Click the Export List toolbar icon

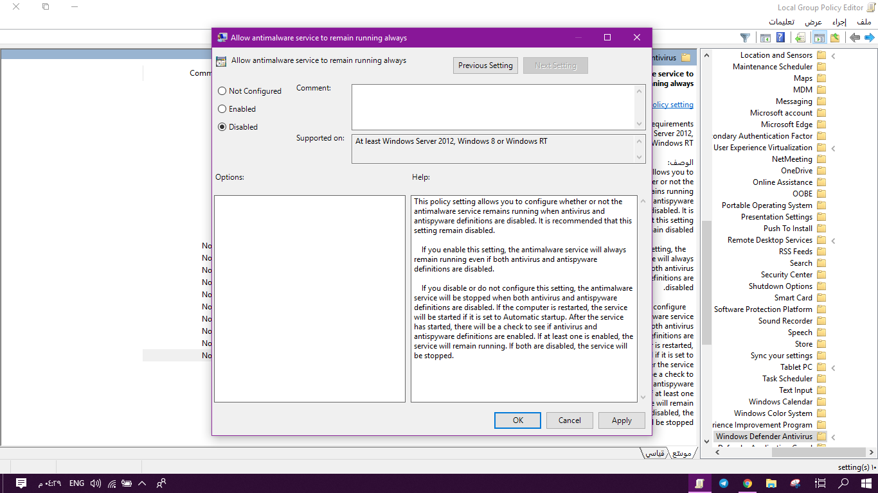(800, 38)
